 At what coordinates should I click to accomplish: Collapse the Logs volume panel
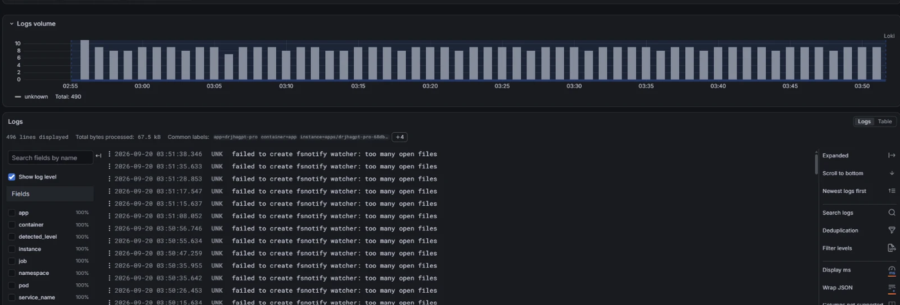12,24
